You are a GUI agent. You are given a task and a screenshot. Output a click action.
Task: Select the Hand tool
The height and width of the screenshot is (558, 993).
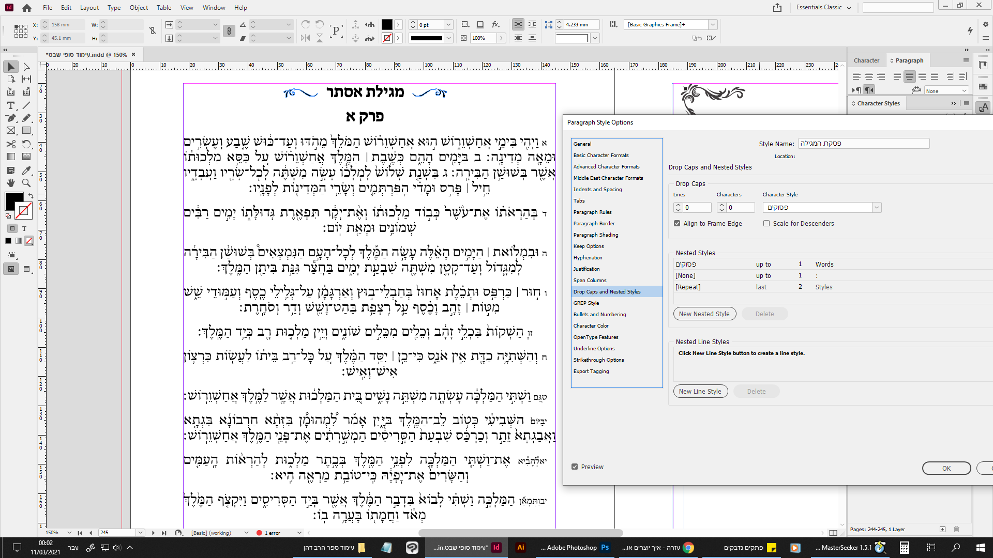coord(10,183)
